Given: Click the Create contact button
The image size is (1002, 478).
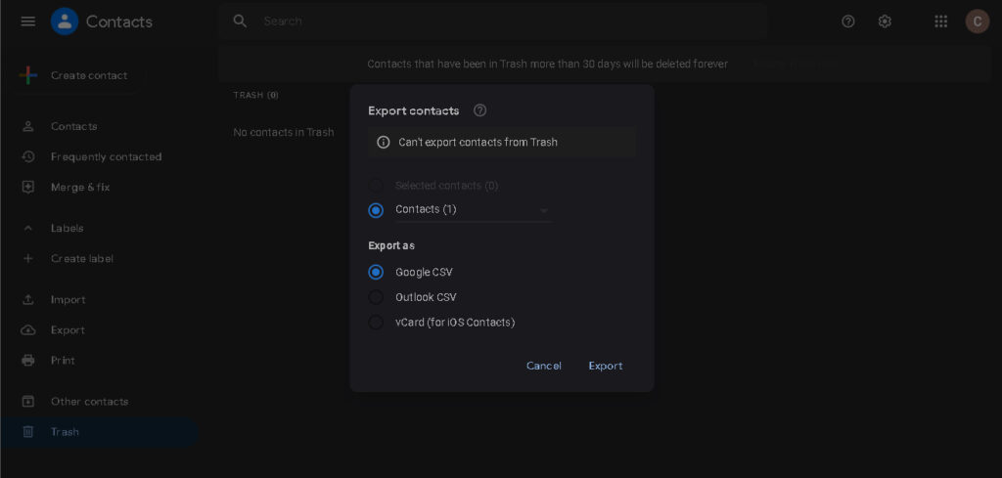Looking at the screenshot, I should click(x=78, y=75).
